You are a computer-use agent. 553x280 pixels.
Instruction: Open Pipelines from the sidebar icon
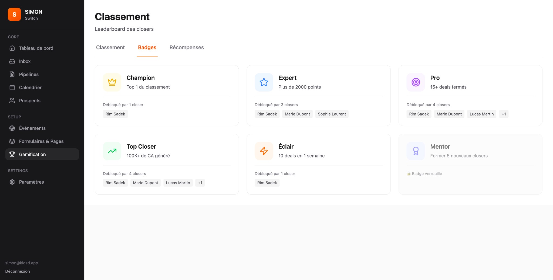(12, 74)
